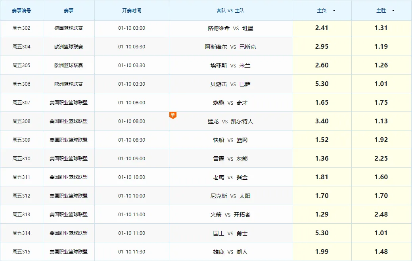Expand the 主胜 column dropdown arrow
This screenshot has height=261, width=412.
coord(393,11)
